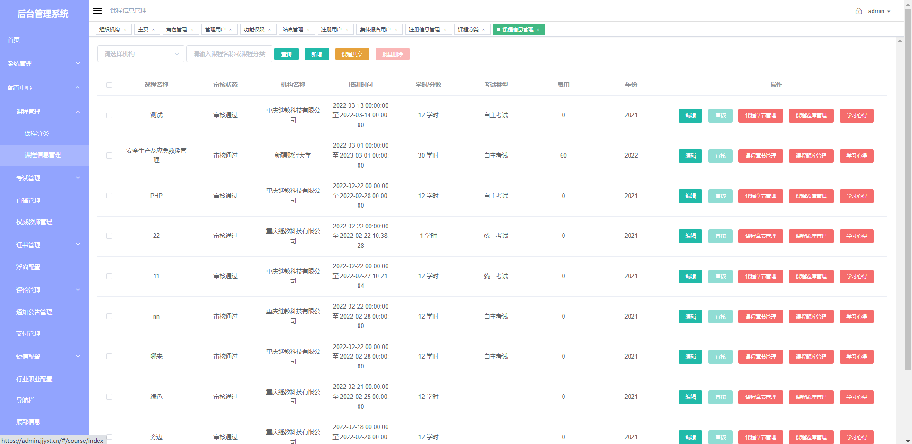Check the row for course 22
912x444 pixels.
coord(109,236)
